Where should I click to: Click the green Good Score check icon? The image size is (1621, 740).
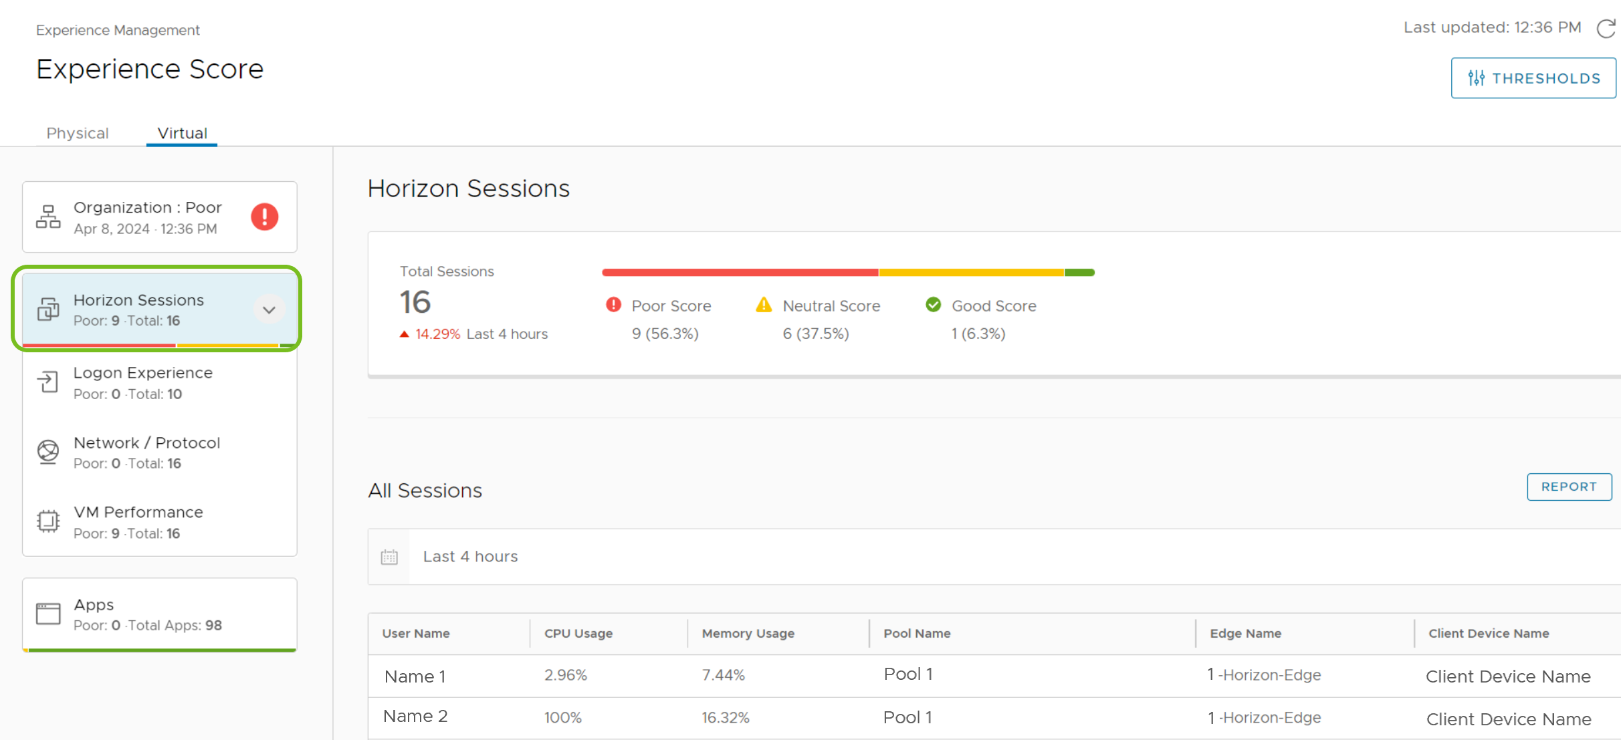[933, 305]
